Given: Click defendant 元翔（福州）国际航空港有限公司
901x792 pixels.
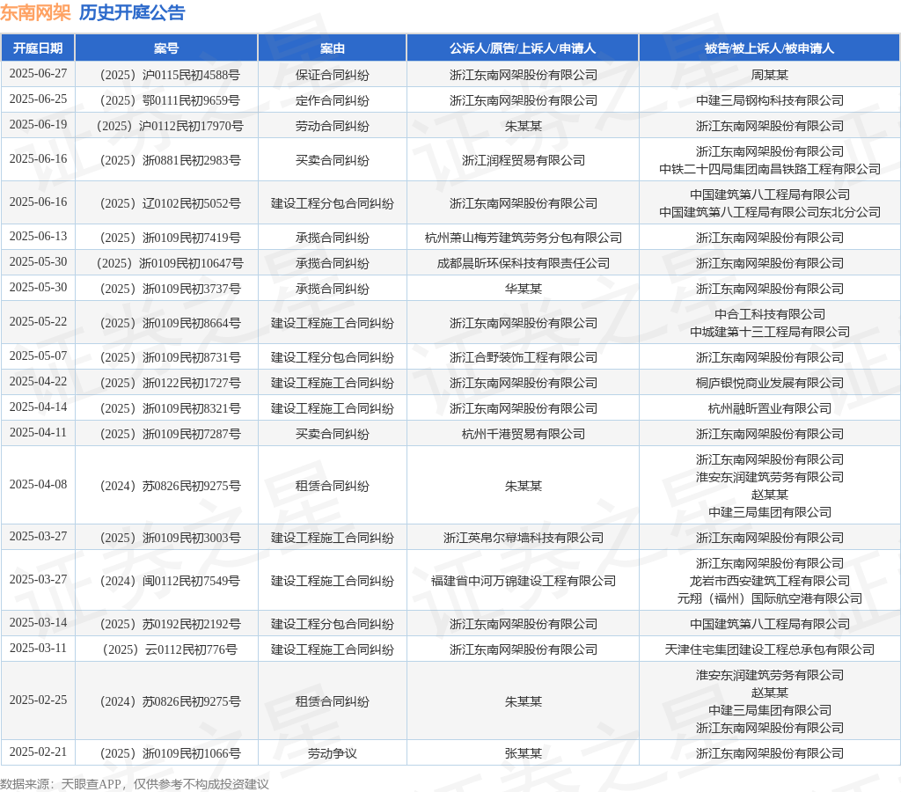Looking at the screenshot, I should coord(769,598).
